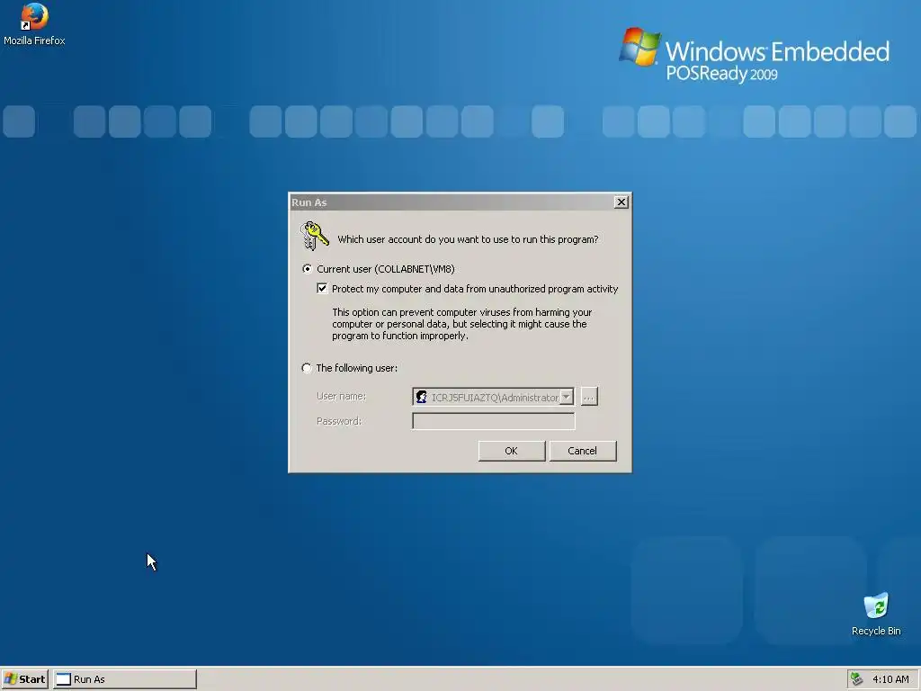Click the 4:10 AM clock in the tray
Viewport: 921px width, 691px height.
pyautogui.click(x=890, y=679)
